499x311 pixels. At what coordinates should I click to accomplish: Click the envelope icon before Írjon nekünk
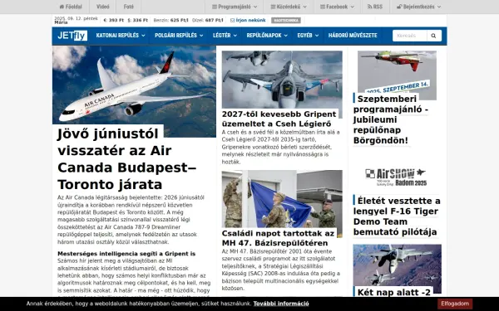point(232,20)
